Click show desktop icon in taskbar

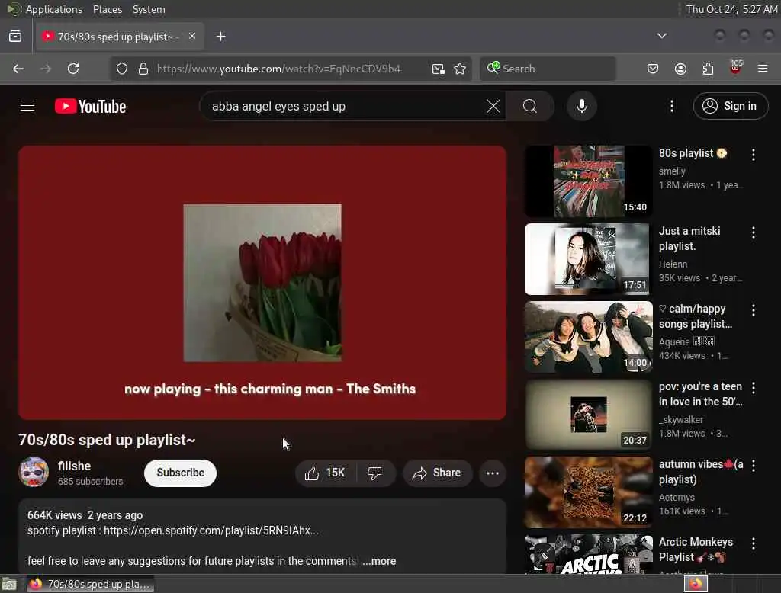click(9, 584)
